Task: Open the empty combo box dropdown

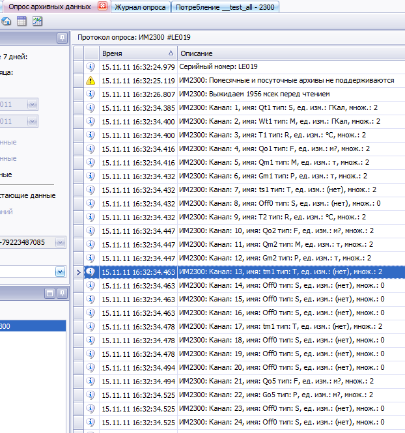Action: (60, 272)
